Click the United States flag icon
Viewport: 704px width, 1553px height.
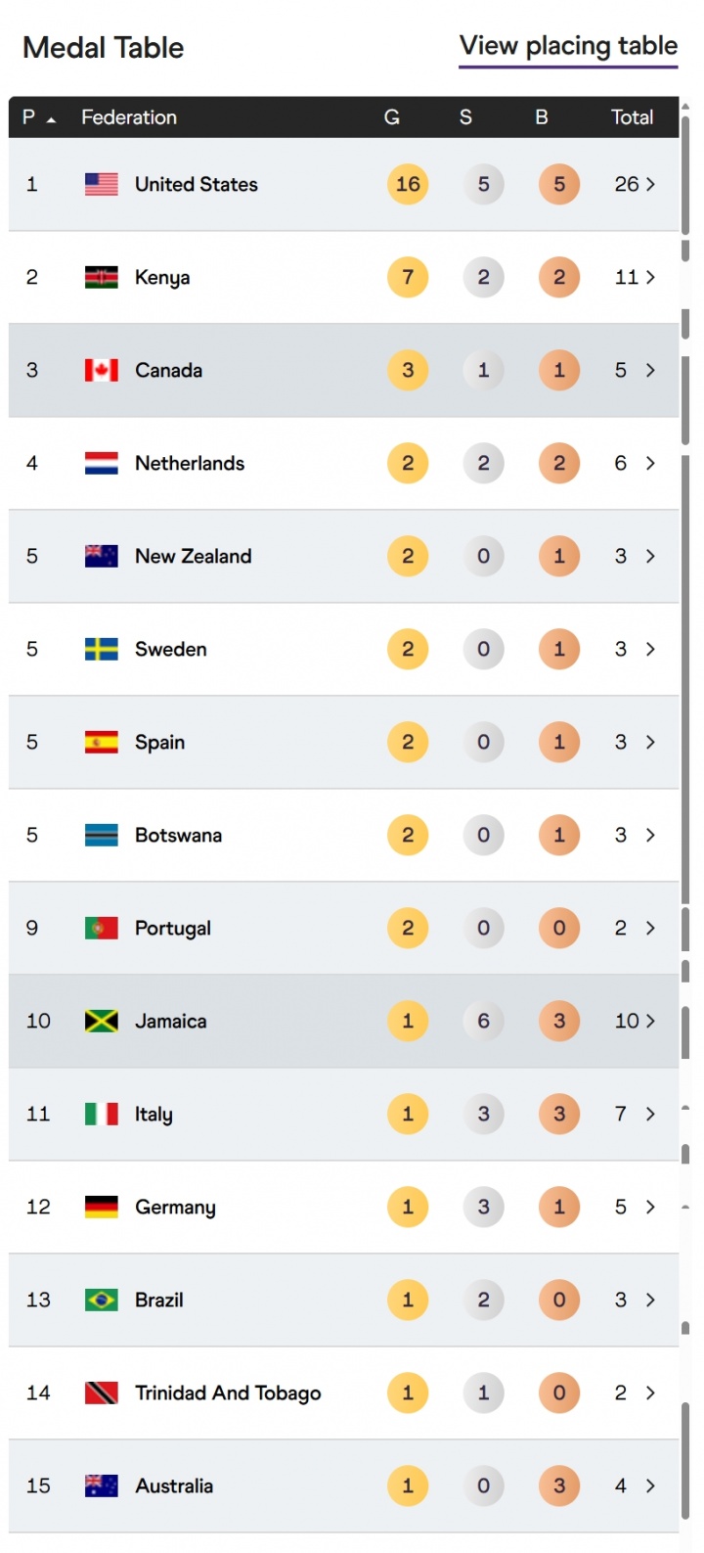click(102, 184)
